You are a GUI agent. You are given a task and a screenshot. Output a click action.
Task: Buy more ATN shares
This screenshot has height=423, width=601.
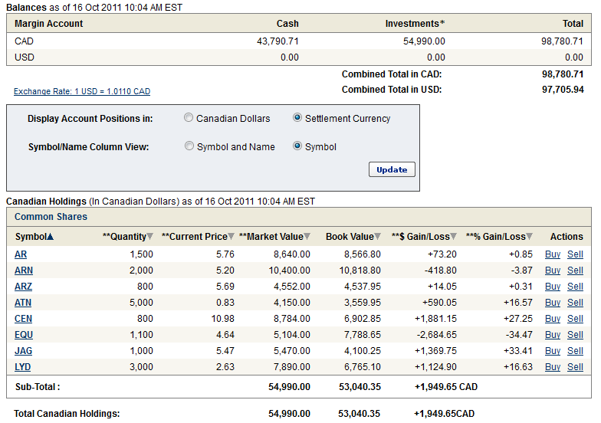click(553, 303)
